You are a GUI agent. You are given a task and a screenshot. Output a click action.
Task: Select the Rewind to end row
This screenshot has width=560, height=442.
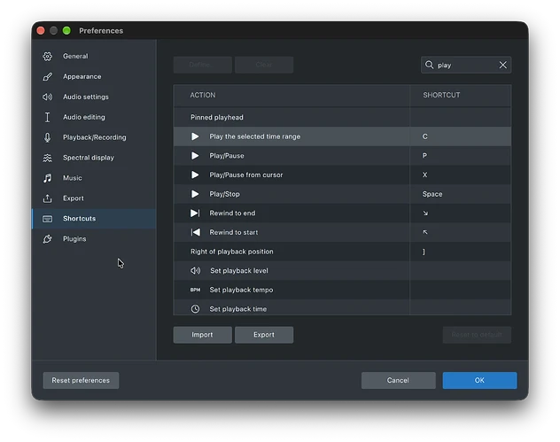pyautogui.click(x=342, y=213)
